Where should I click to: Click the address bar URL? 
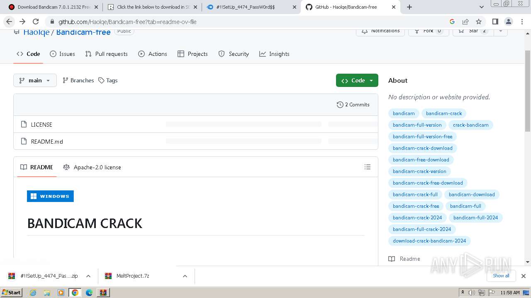click(127, 22)
